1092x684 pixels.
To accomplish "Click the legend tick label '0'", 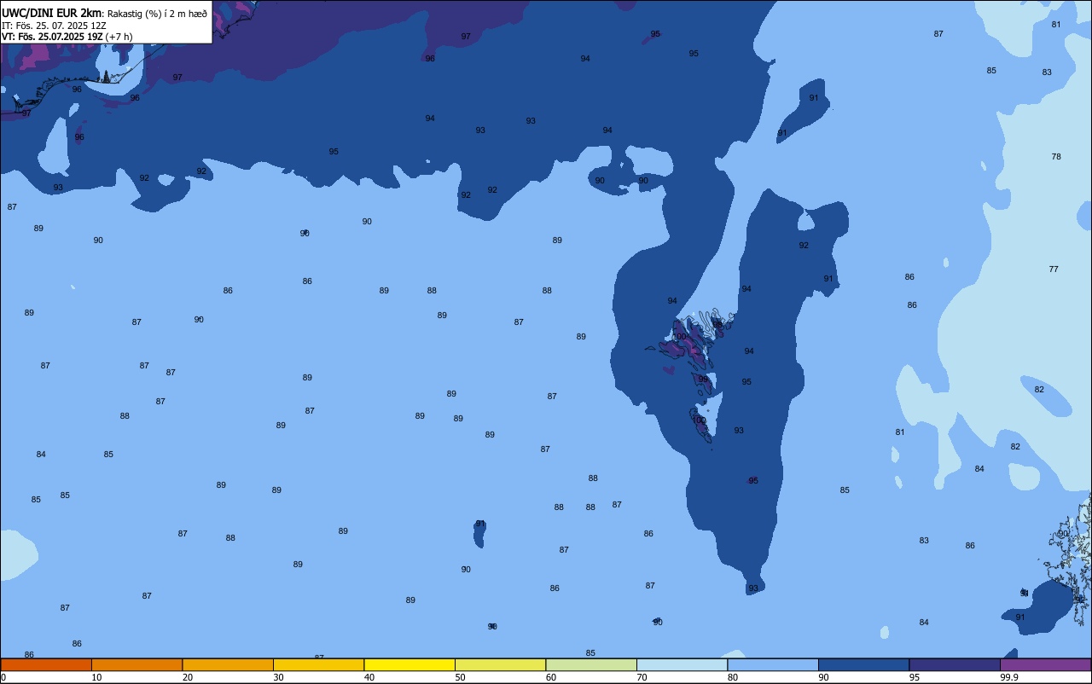I will tap(3, 677).
